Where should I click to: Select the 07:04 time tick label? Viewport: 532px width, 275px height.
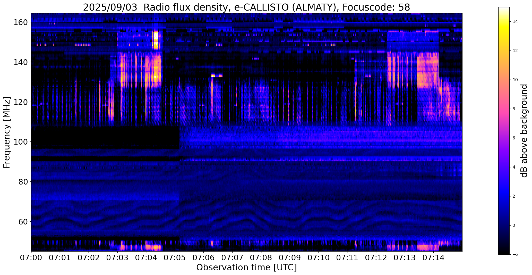click(146, 257)
